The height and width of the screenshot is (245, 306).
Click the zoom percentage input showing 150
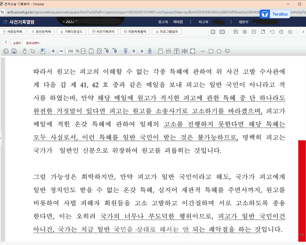click(x=70, y=51)
